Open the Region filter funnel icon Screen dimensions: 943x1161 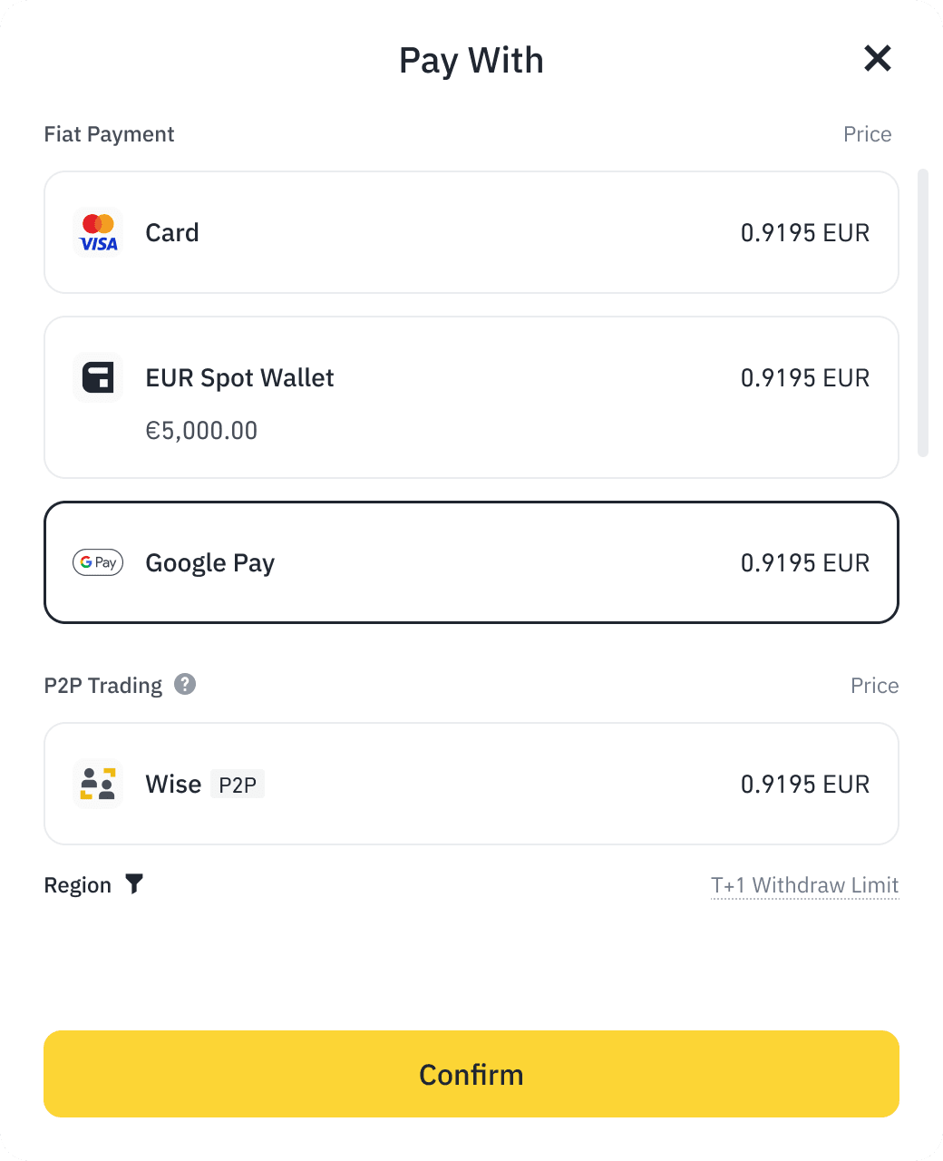134,883
